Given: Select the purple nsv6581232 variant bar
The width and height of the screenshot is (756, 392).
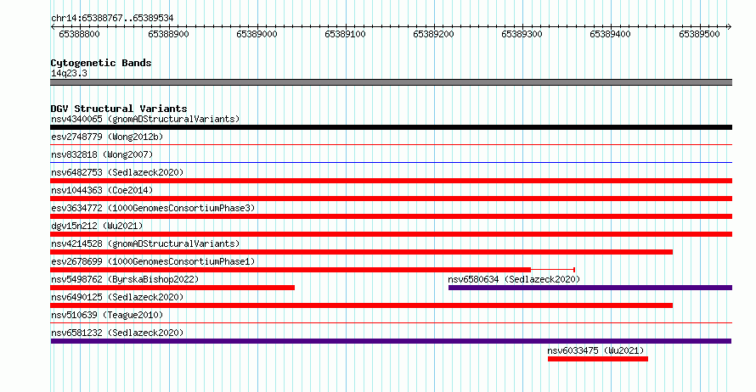Looking at the screenshot, I should (391, 341).
